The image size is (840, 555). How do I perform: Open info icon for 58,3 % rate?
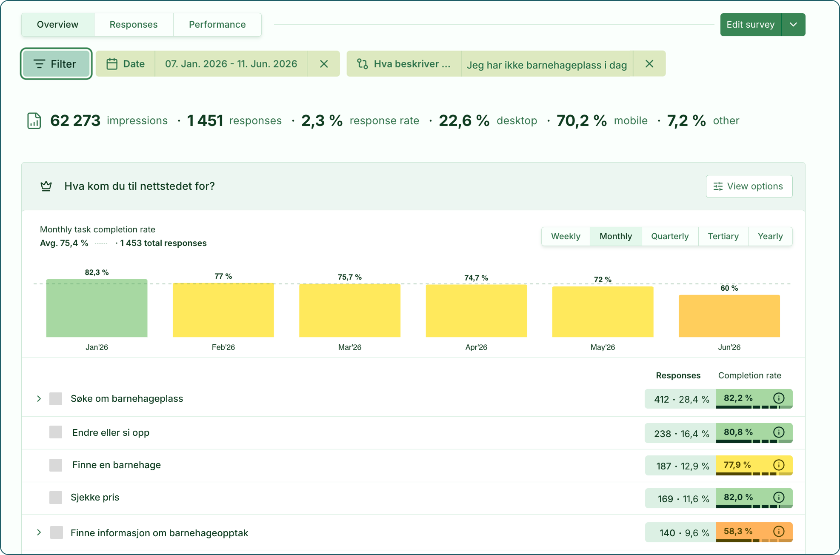[x=779, y=531]
